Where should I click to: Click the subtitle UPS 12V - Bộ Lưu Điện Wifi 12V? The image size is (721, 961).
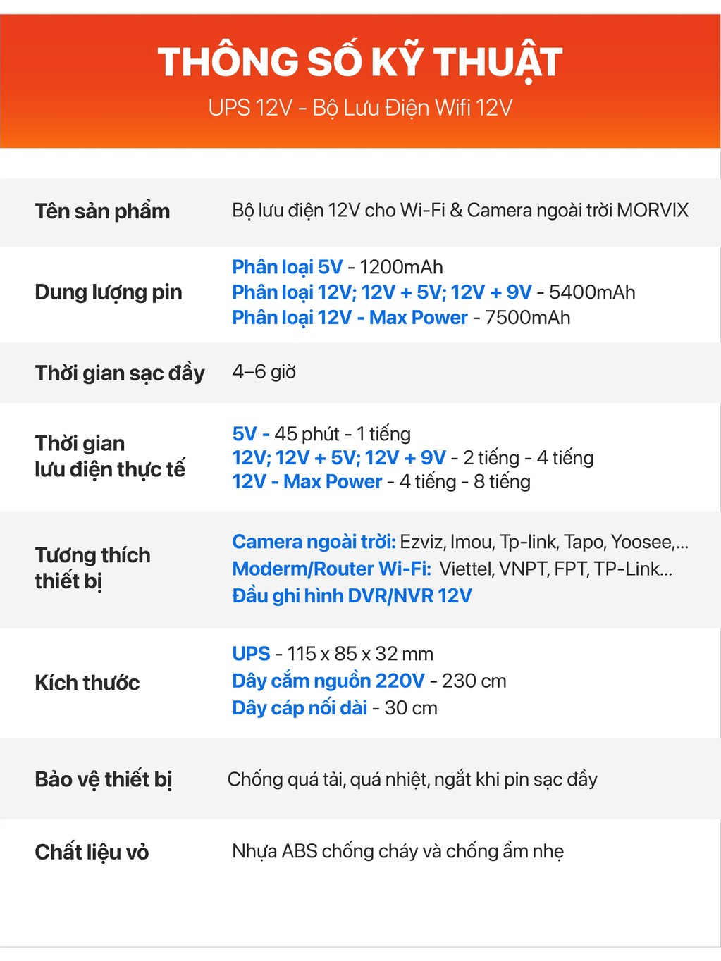360,108
